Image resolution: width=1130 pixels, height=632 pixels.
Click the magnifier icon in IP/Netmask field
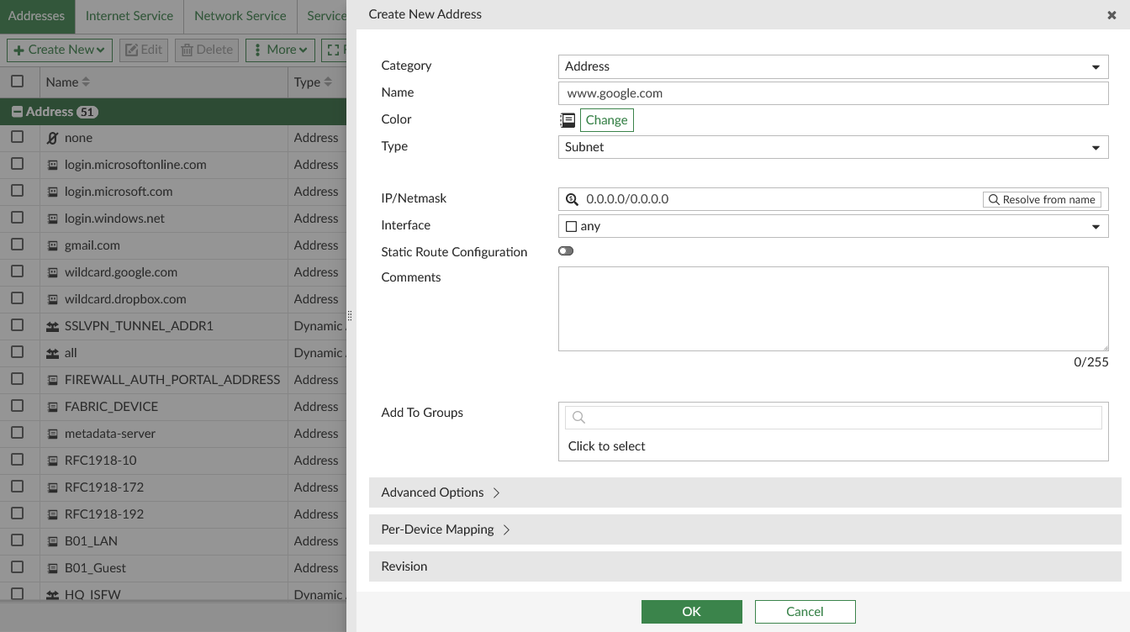coord(572,199)
